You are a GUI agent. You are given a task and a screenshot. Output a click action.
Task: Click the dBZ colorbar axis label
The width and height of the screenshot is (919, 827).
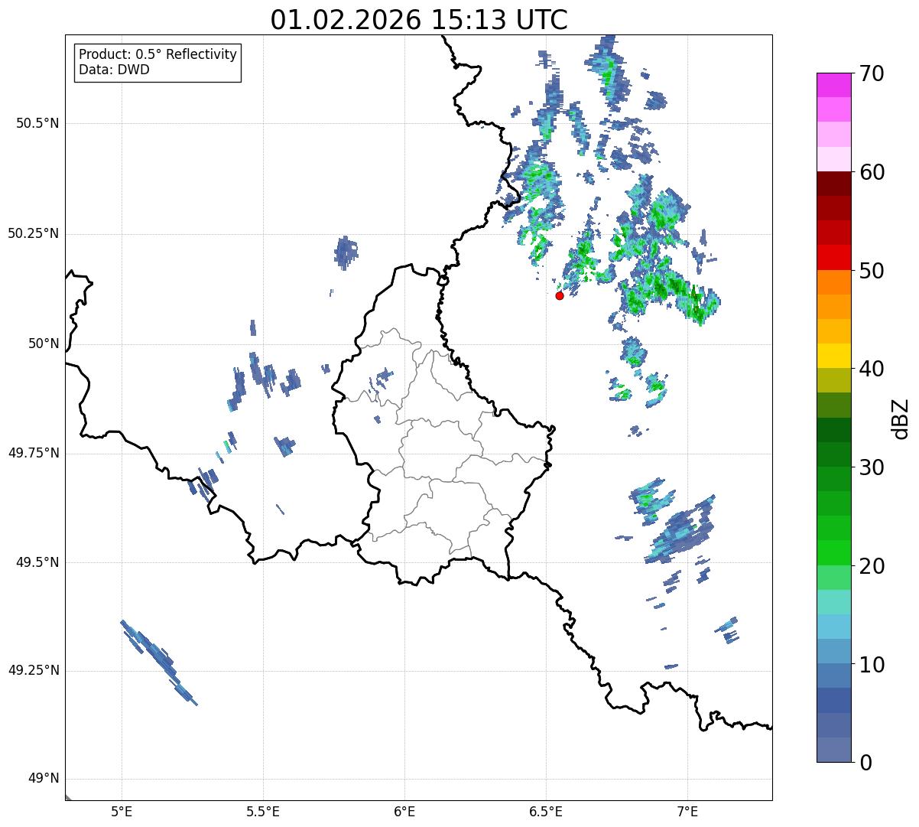(901, 418)
